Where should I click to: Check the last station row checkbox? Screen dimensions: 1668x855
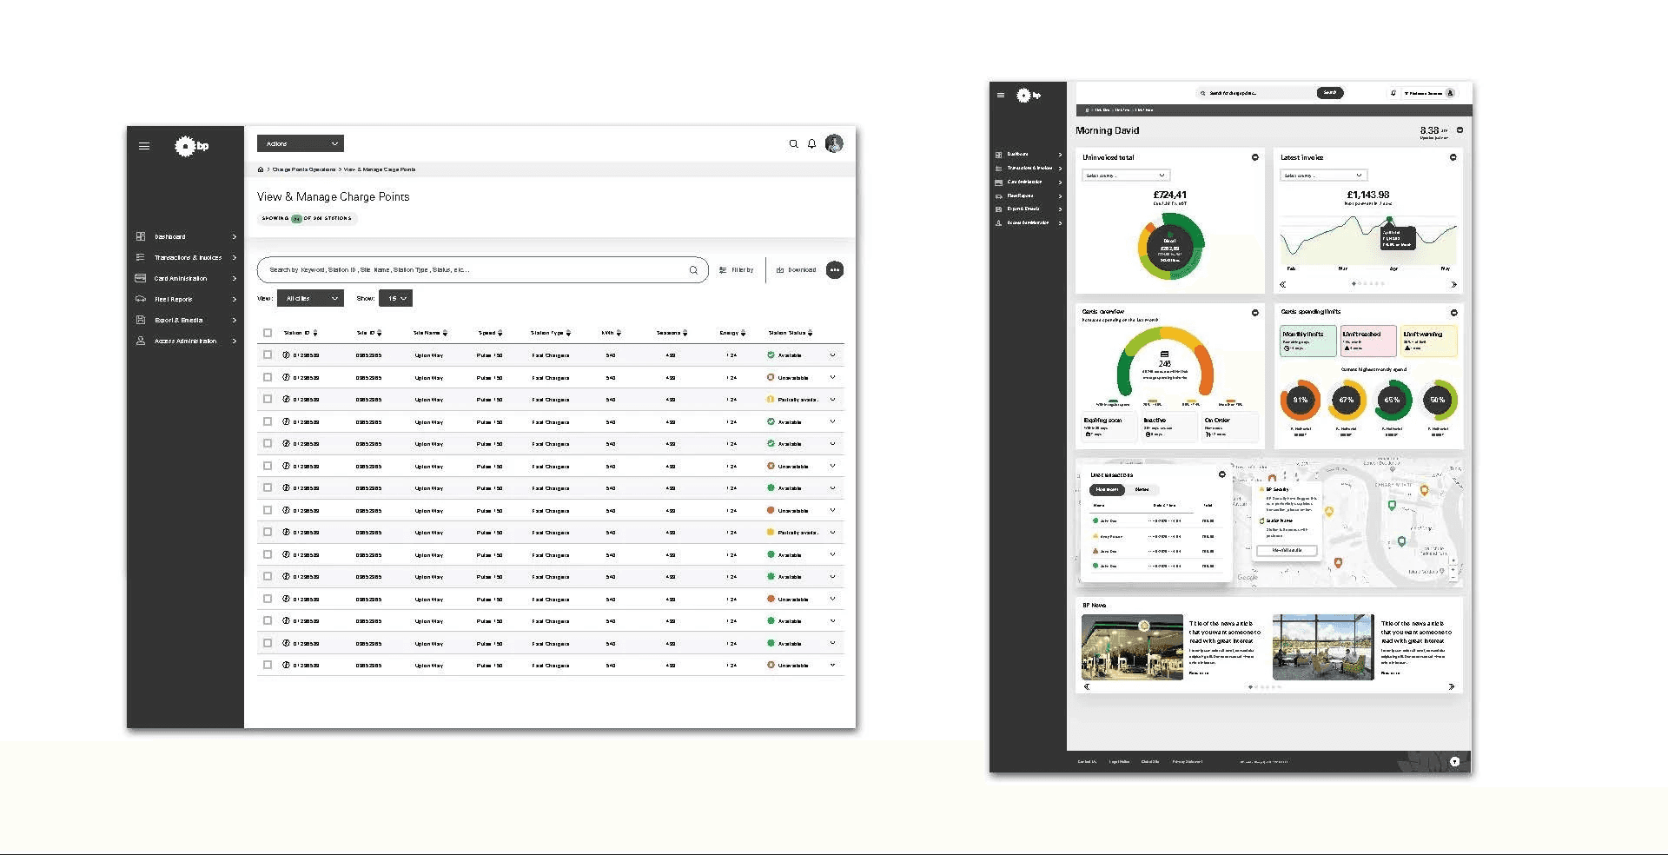(x=268, y=665)
